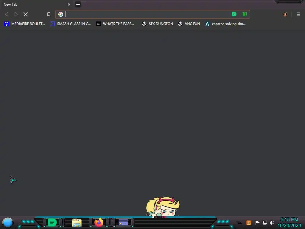Click the forward navigation arrow

point(16,14)
